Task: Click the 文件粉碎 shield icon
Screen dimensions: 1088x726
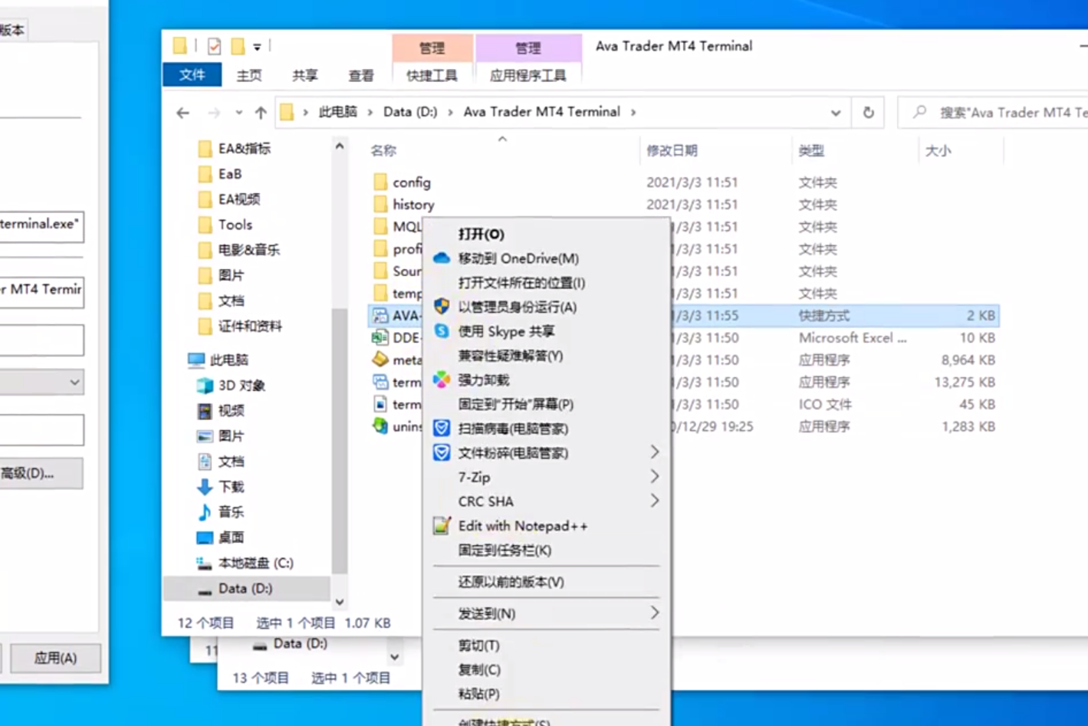Action: [x=442, y=453]
